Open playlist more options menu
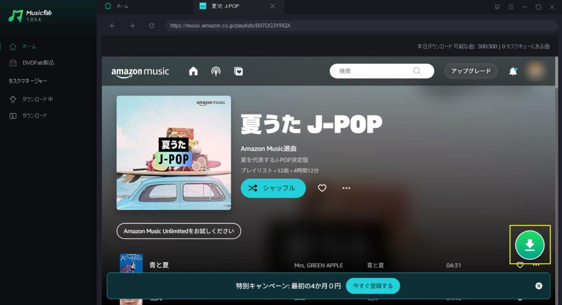This screenshot has height=305, width=562. pos(346,188)
